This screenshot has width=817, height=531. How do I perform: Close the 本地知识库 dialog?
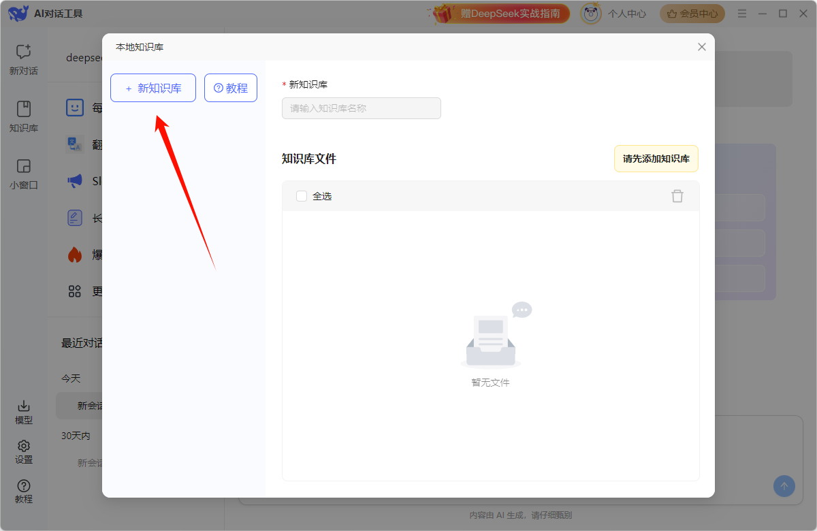[702, 47]
